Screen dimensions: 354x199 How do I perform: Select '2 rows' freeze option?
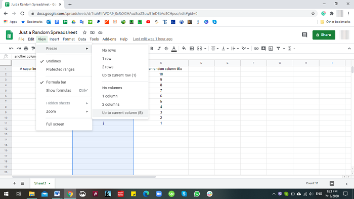pyautogui.click(x=120, y=67)
